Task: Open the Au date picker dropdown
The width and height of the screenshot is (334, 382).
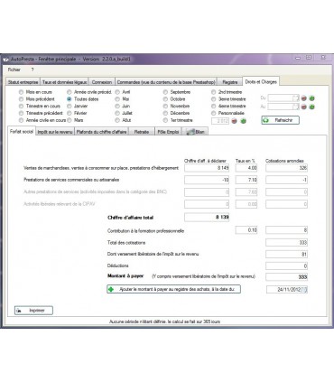Action: click(x=296, y=107)
